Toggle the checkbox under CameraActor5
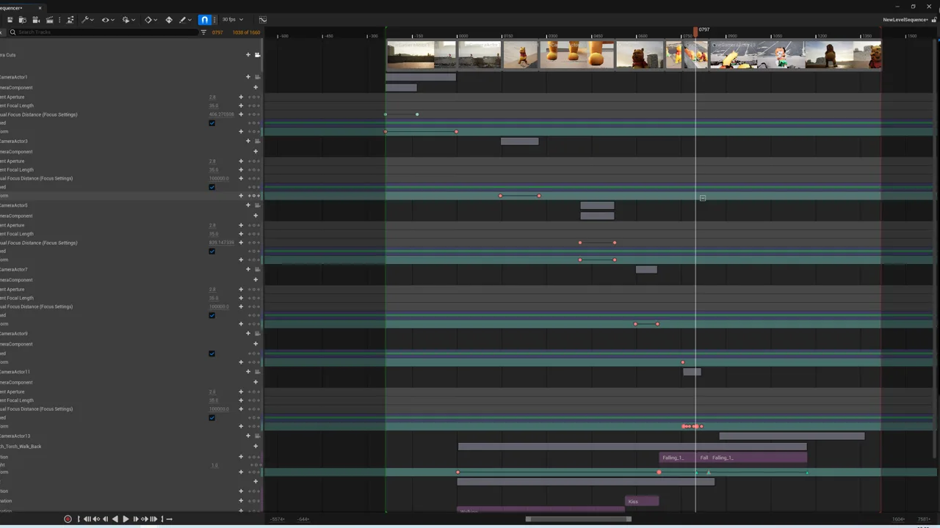This screenshot has width=940, height=528. [x=212, y=252]
